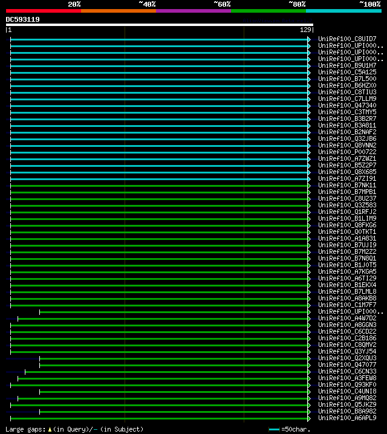The image size is (387, 434).
Task: Open the UniRef100_B6HZX0 hit label
Action: point(347,85)
